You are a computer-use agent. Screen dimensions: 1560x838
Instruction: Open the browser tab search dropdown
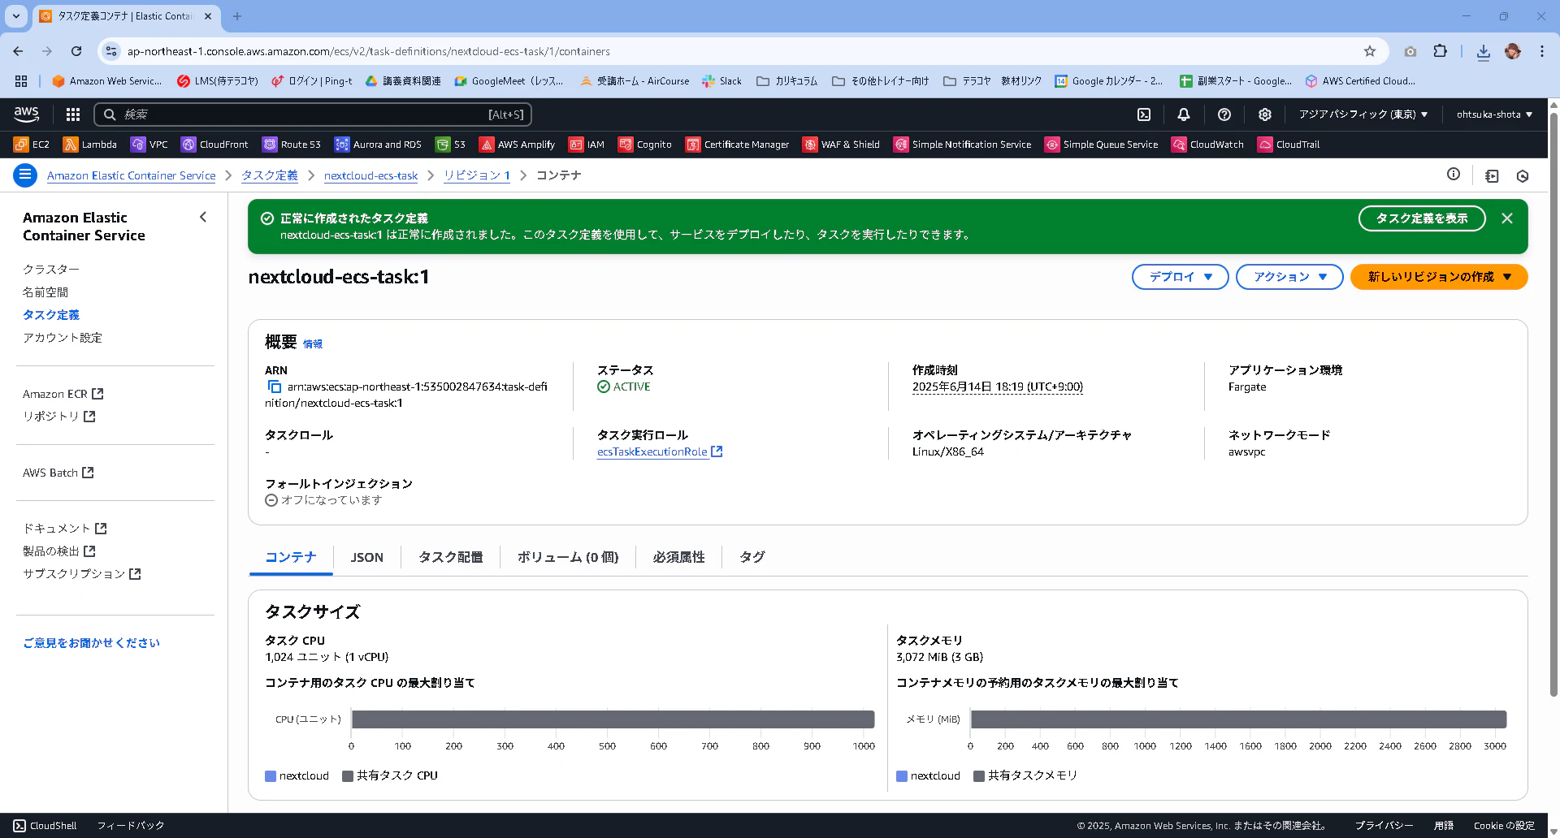click(16, 16)
